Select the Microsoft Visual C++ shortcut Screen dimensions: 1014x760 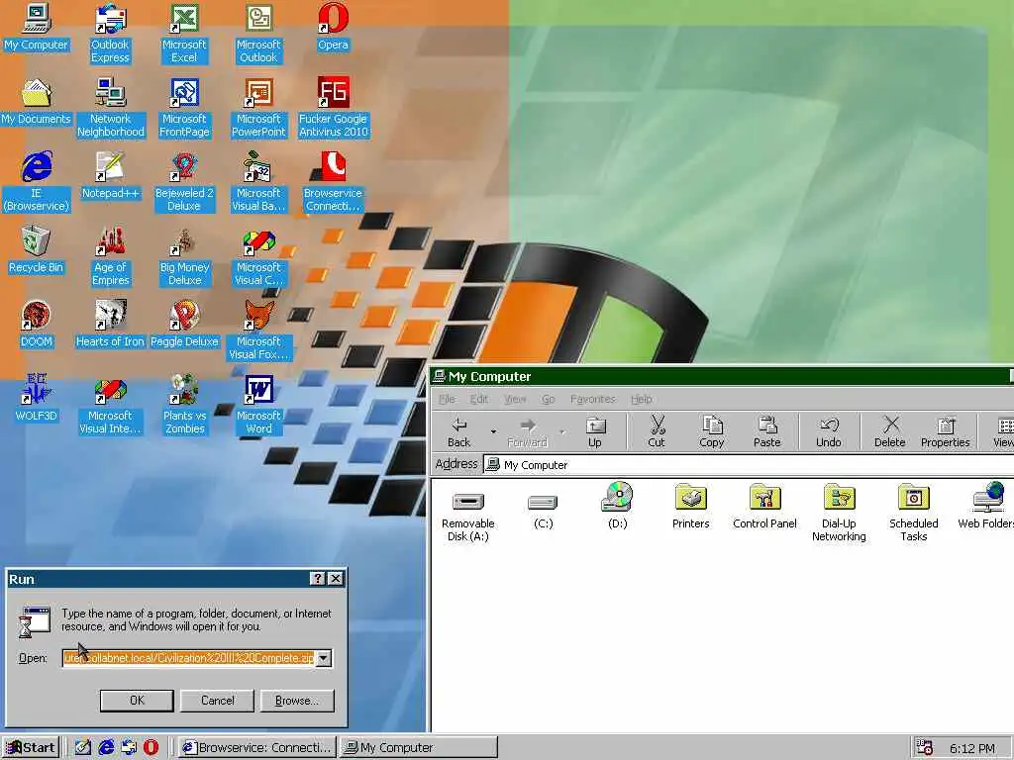pos(258,256)
